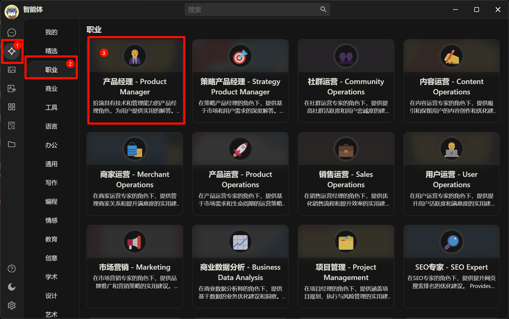
Task: Select the 情感 category
Action: pos(51,220)
